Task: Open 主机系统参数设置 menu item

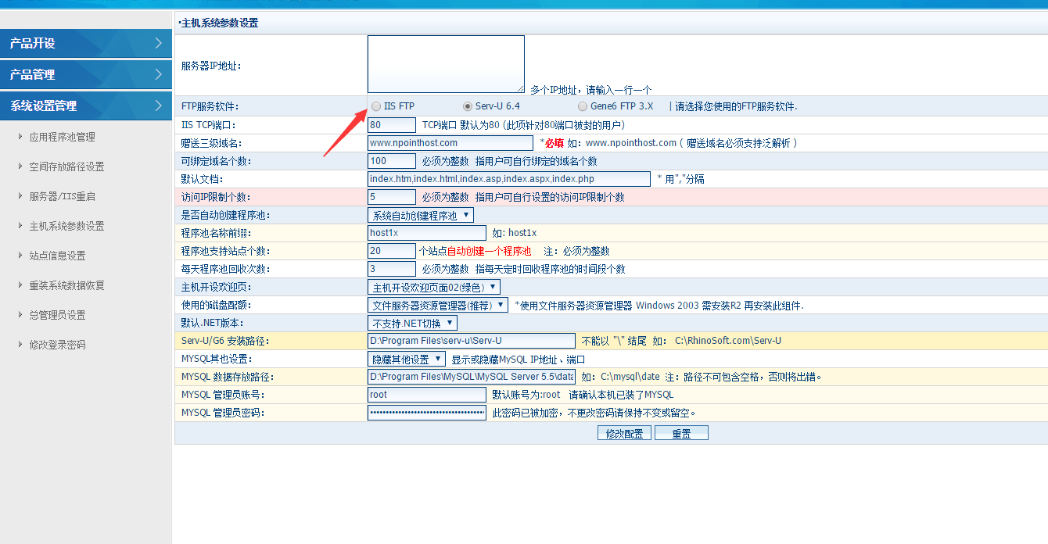Action: coord(66,226)
